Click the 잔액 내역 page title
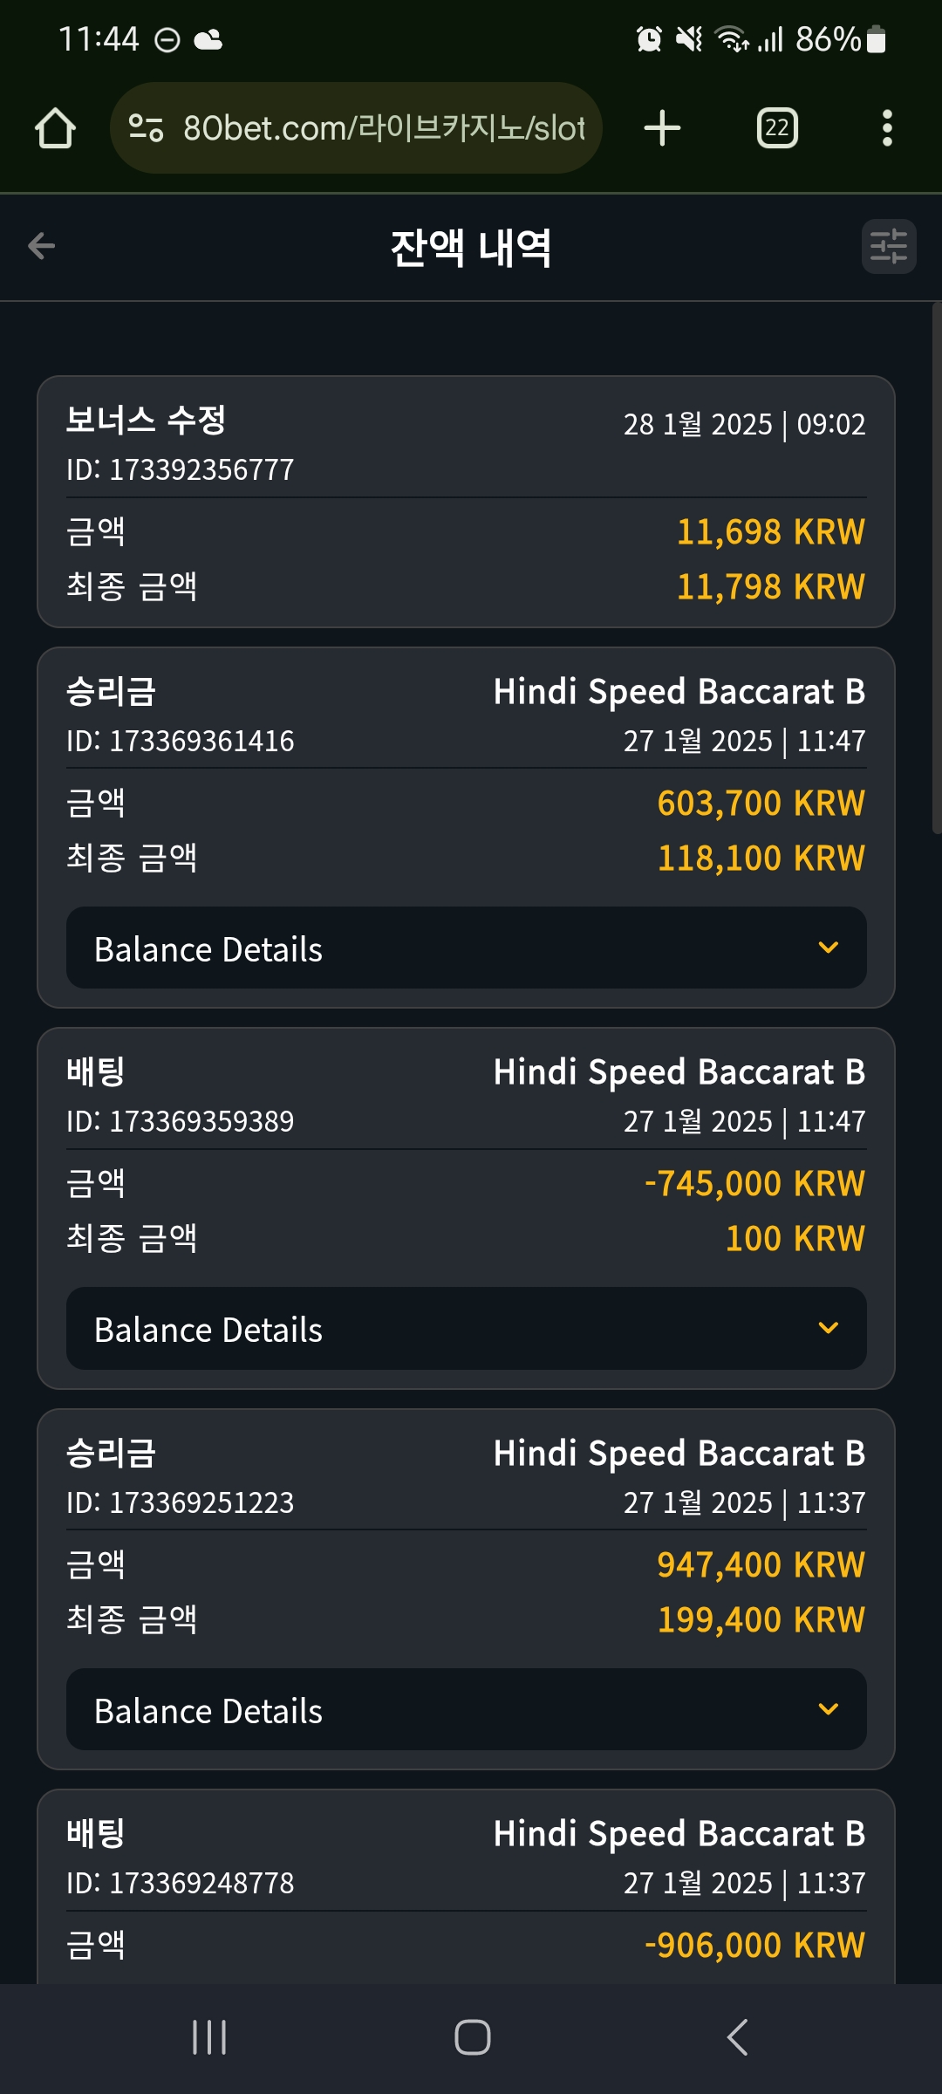Viewport: 942px width, 2094px height. click(471, 248)
